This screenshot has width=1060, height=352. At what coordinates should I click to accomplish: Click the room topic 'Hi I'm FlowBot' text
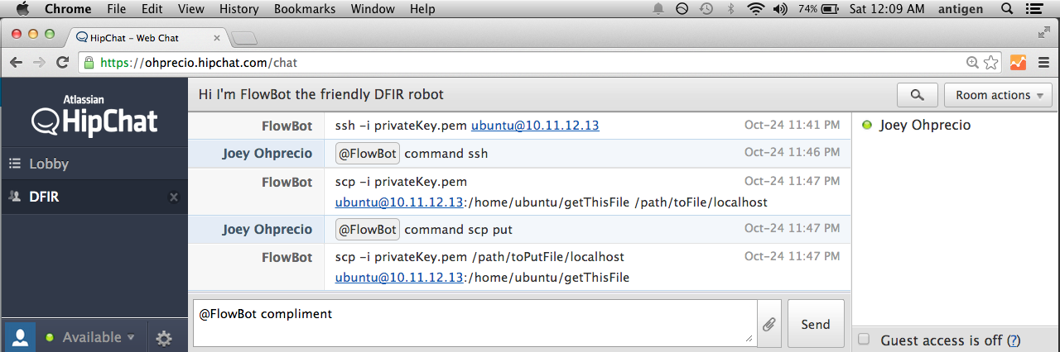tap(321, 95)
